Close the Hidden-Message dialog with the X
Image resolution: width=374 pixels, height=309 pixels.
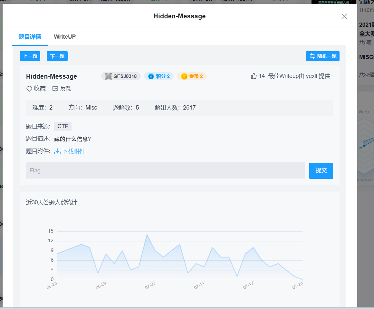coord(344,16)
